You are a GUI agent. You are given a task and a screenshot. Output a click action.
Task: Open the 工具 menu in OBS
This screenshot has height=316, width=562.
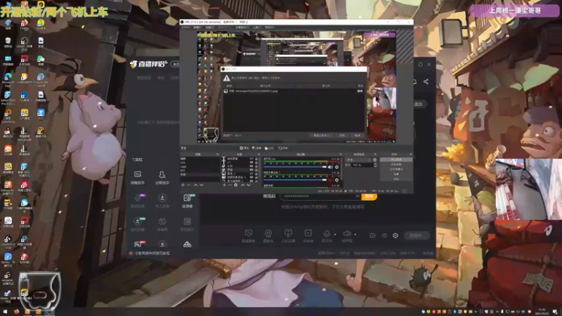(x=257, y=27)
